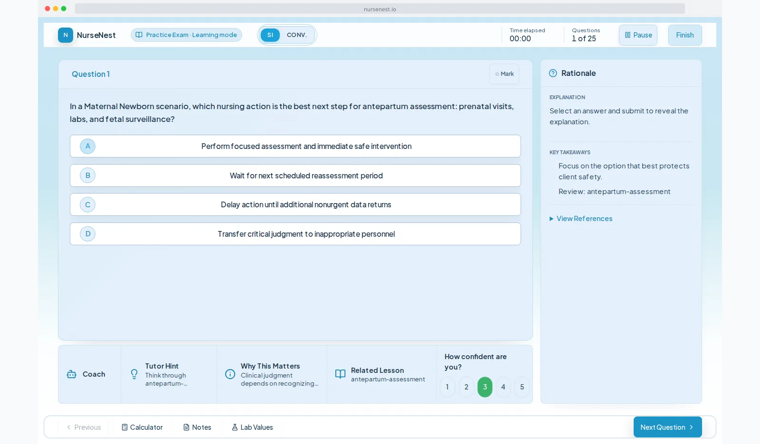Viewport: 760px width, 444px height.
Task: Click the 'KEY TAKEAWAYS' label
Action: coord(570,153)
